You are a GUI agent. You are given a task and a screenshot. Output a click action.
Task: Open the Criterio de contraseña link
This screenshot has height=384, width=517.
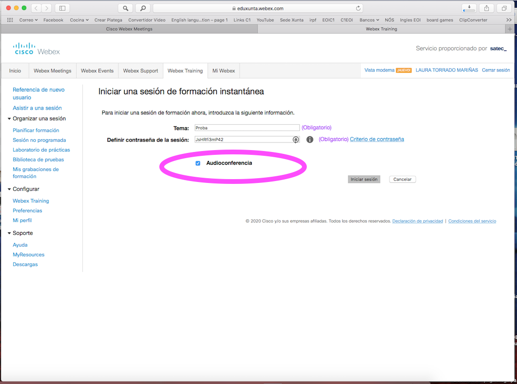[377, 139]
